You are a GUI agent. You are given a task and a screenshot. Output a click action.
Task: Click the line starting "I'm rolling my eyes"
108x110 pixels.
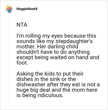pos(56,36)
